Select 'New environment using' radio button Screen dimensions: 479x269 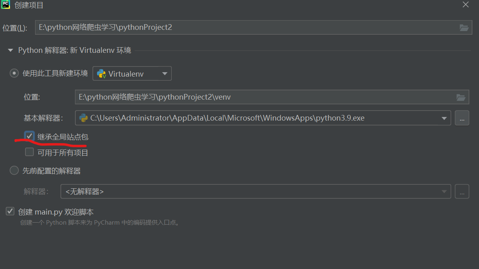coord(14,73)
